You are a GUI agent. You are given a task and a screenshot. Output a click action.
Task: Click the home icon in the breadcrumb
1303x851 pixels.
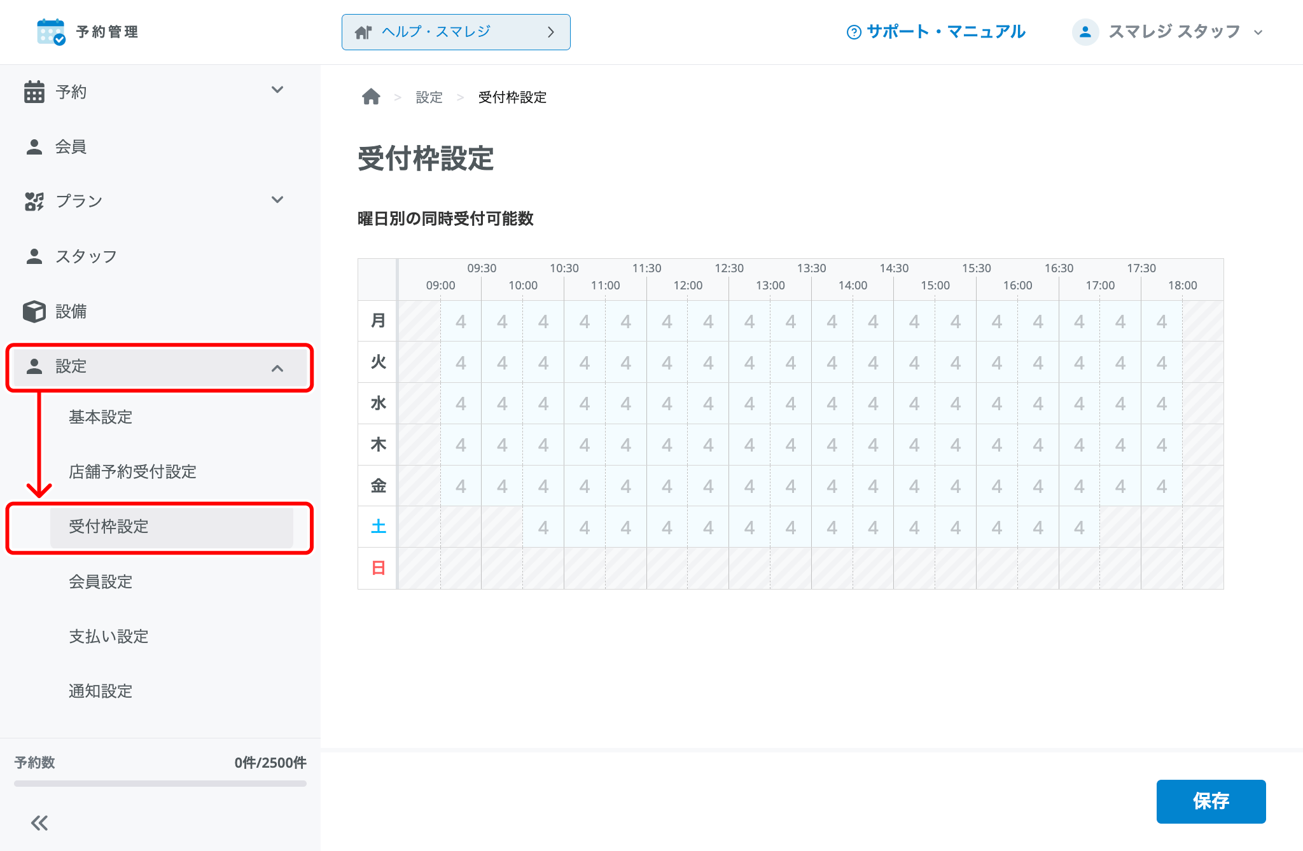pos(371,97)
